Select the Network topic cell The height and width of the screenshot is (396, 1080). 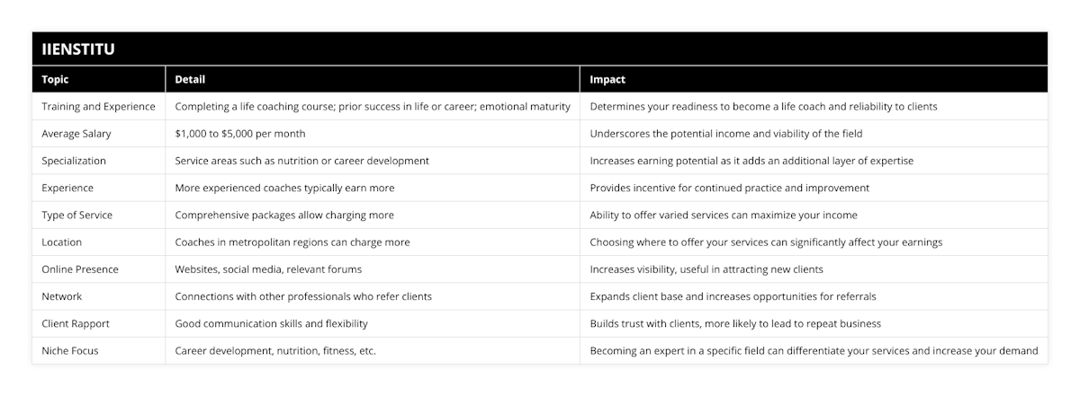(x=62, y=296)
